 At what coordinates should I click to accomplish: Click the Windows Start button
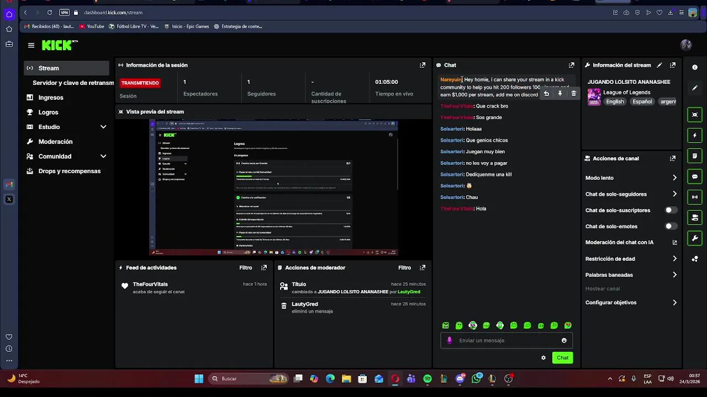click(x=199, y=379)
